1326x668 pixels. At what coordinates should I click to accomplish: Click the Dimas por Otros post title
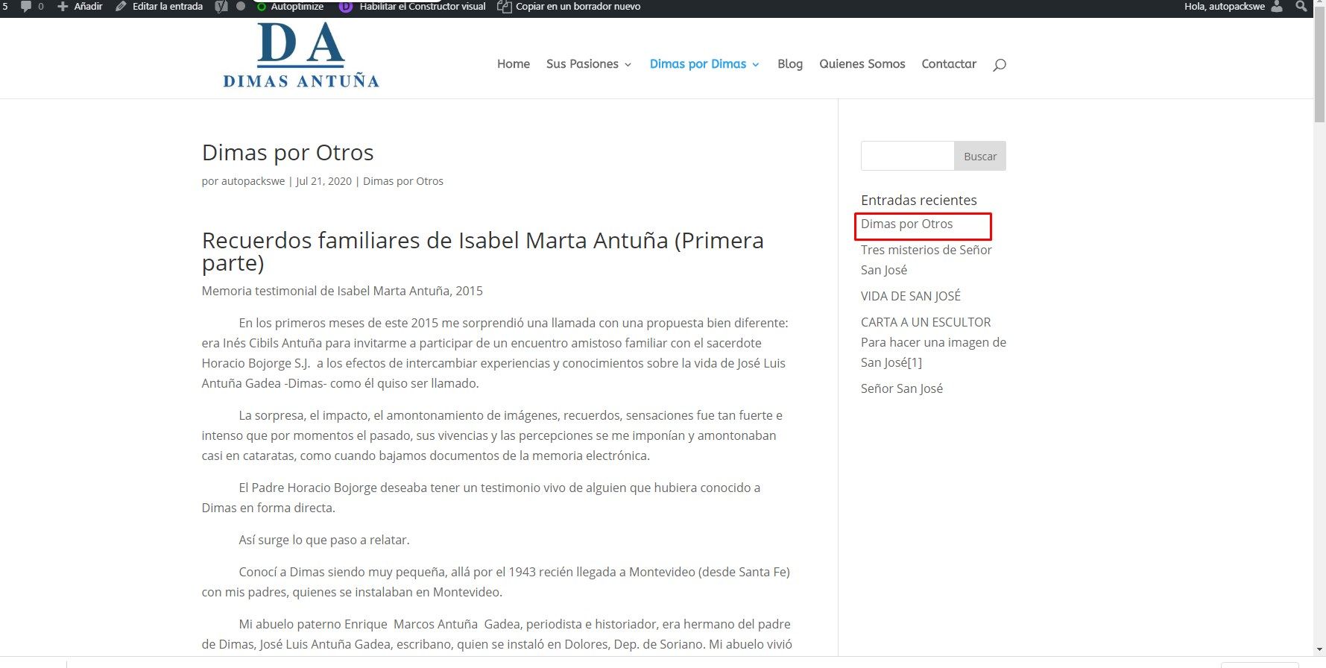point(288,152)
